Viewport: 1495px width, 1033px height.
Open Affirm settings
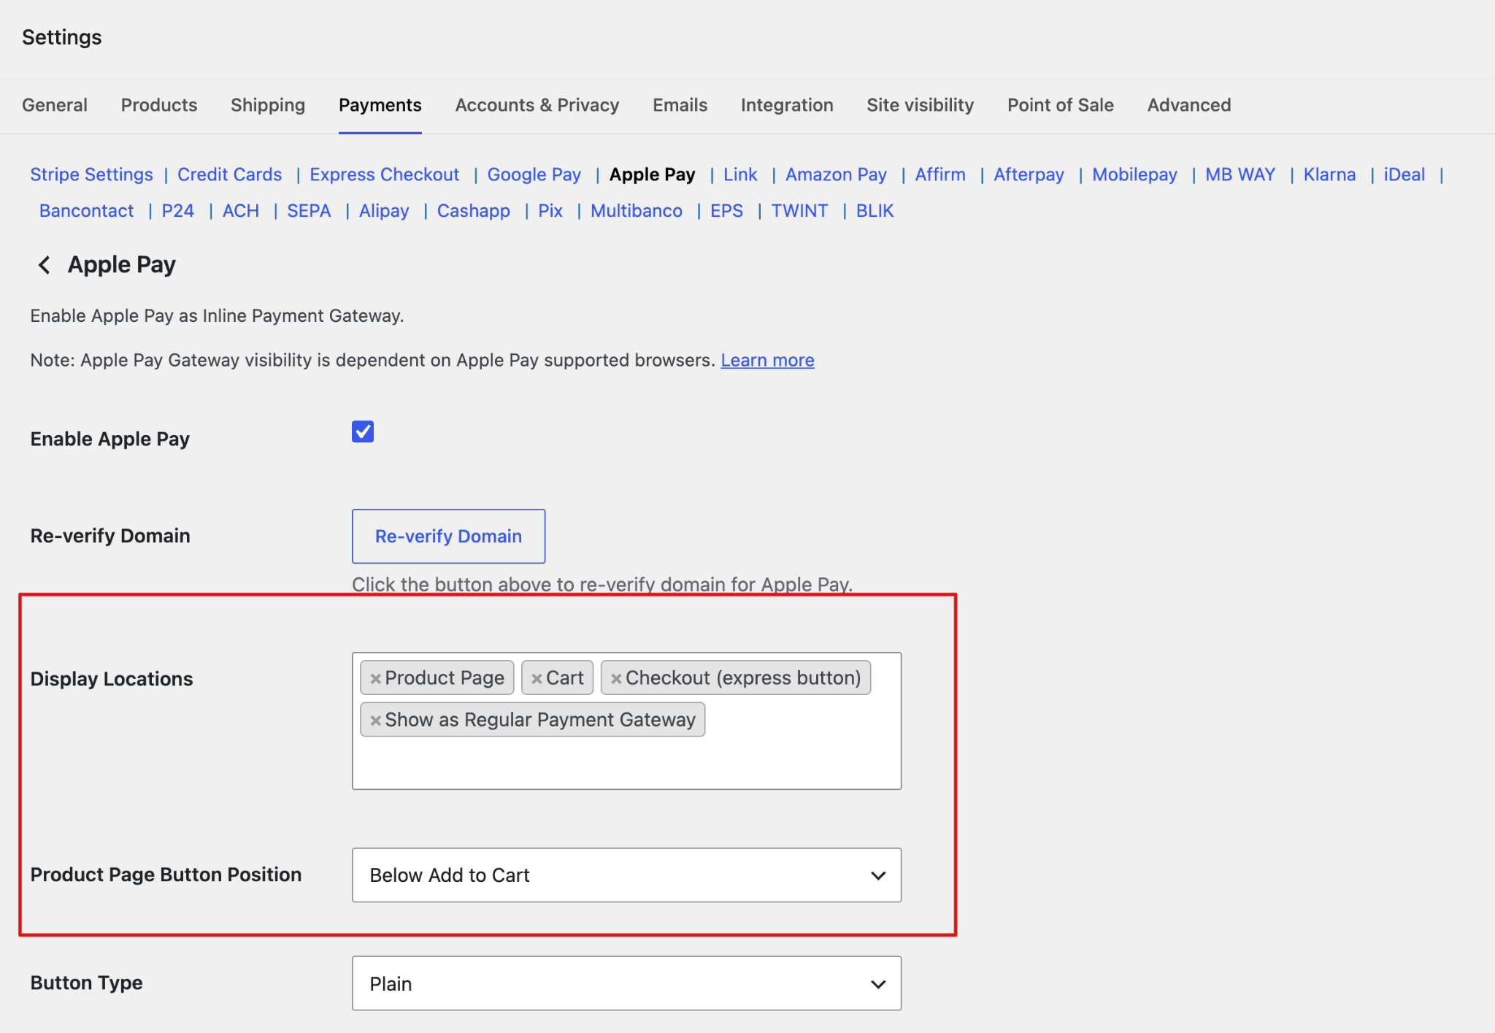pos(940,174)
